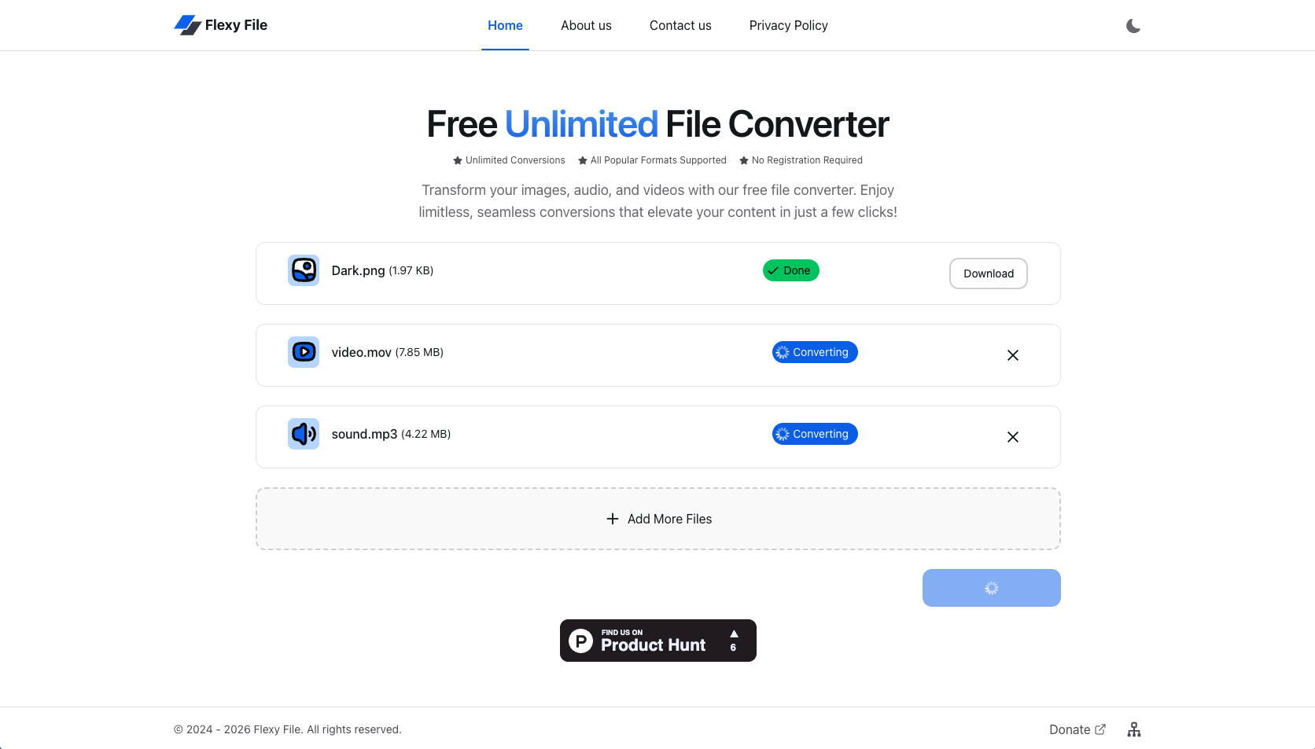The width and height of the screenshot is (1315, 749).
Task: Click the sitemap icon in the footer
Action: coord(1133,729)
